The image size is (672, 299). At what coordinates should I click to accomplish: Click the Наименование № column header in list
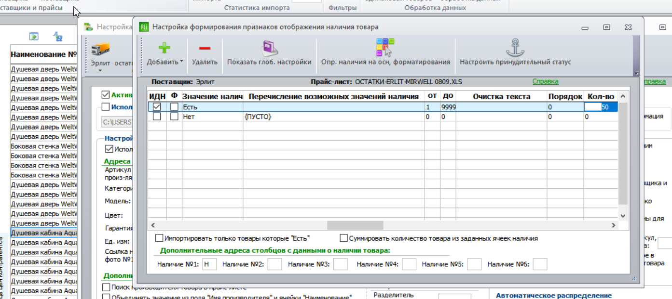point(44,54)
